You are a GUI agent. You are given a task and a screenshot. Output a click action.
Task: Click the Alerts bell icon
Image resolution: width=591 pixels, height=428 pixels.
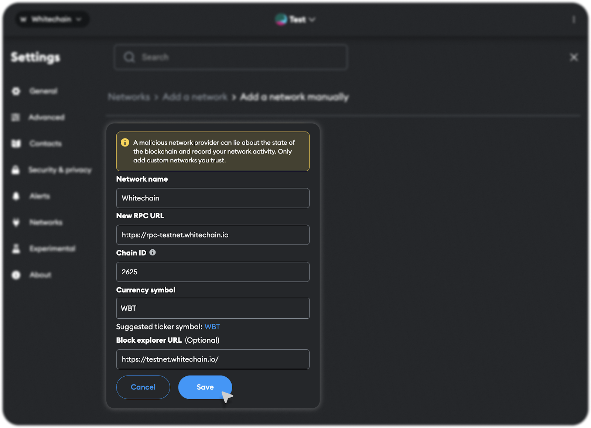pos(16,196)
